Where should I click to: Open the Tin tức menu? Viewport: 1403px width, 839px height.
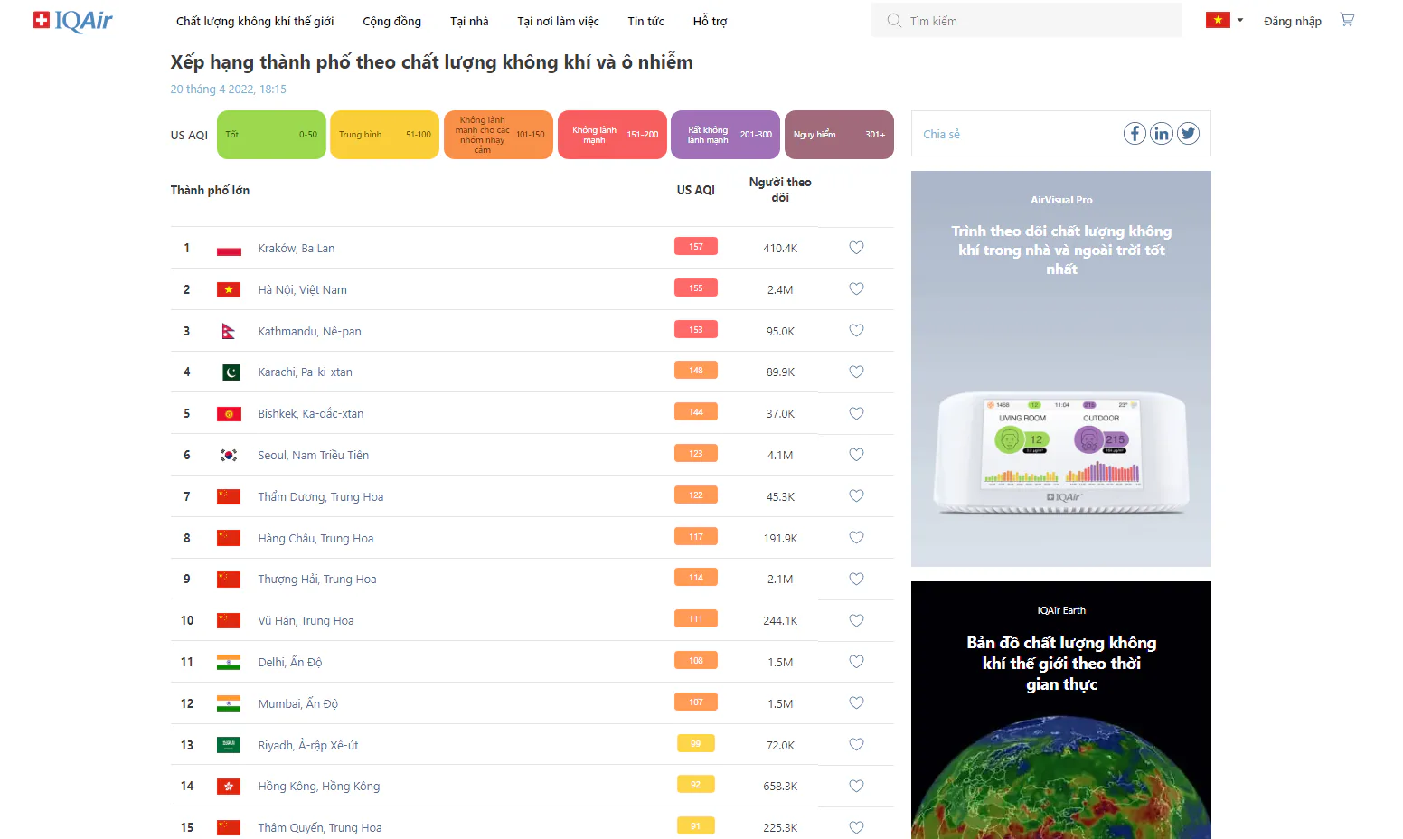[x=645, y=21]
